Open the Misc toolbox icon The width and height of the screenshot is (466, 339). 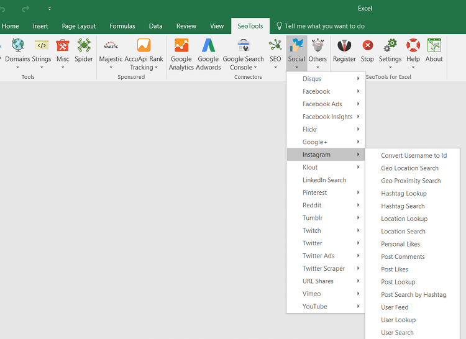(63, 45)
